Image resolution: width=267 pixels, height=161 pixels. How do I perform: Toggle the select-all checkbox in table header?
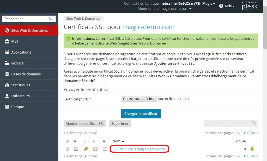(67, 141)
